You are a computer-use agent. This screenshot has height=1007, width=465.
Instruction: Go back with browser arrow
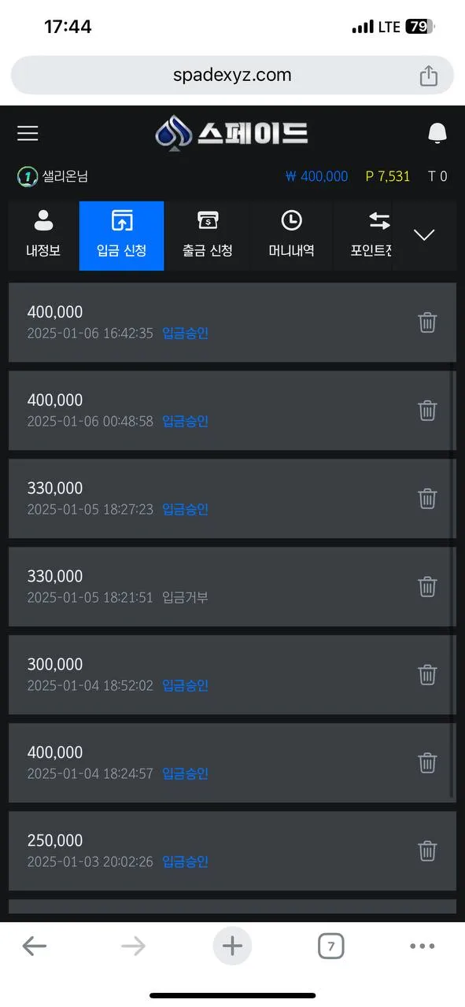pyautogui.click(x=35, y=946)
